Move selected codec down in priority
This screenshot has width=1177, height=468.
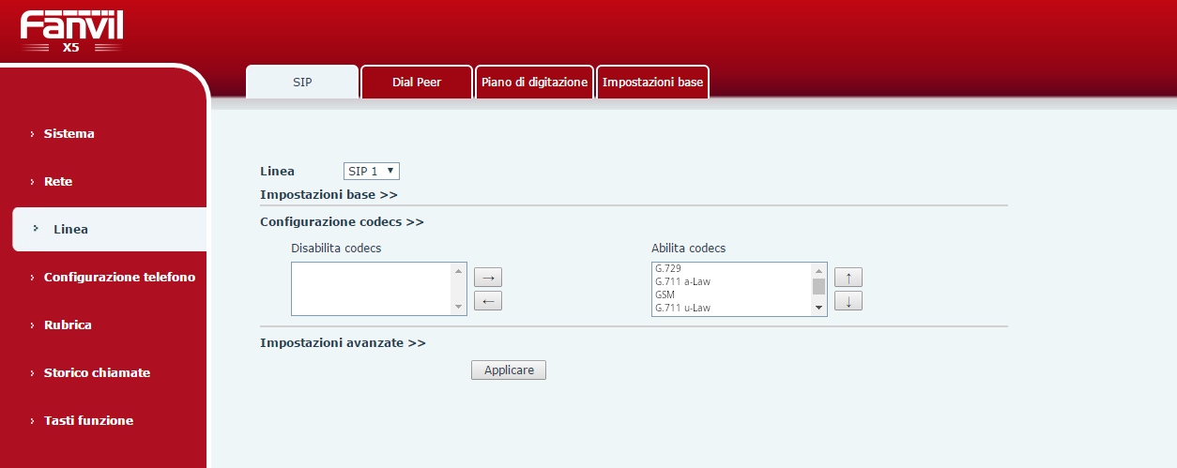[848, 301]
